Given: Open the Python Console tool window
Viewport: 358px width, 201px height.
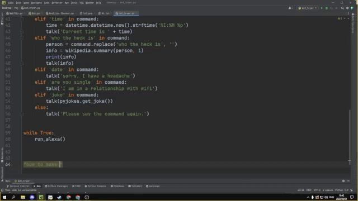Looking at the screenshot, I should tap(95, 186).
